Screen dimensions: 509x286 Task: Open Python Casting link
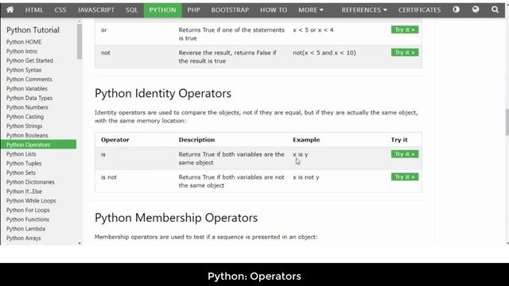click(x=25, y=117)
